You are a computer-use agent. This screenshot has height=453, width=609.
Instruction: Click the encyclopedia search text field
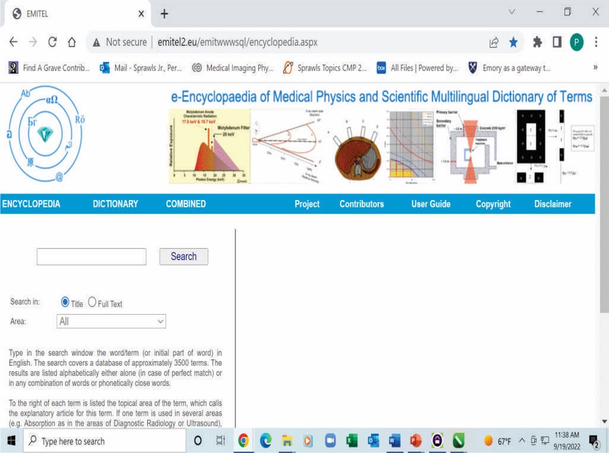91,256
